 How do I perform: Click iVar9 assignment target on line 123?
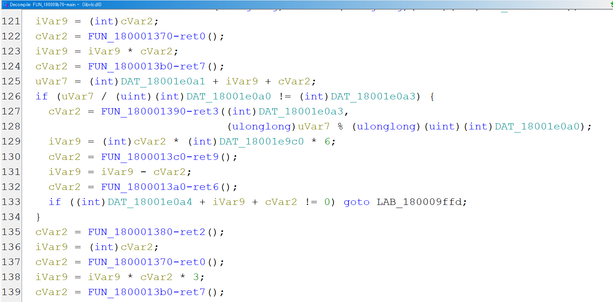51,51
